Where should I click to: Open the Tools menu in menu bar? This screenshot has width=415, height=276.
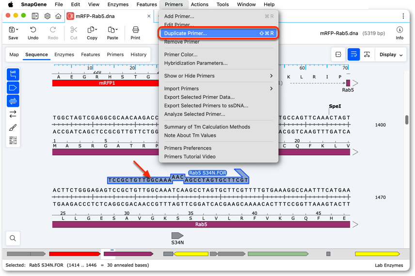tap(223, 4)
